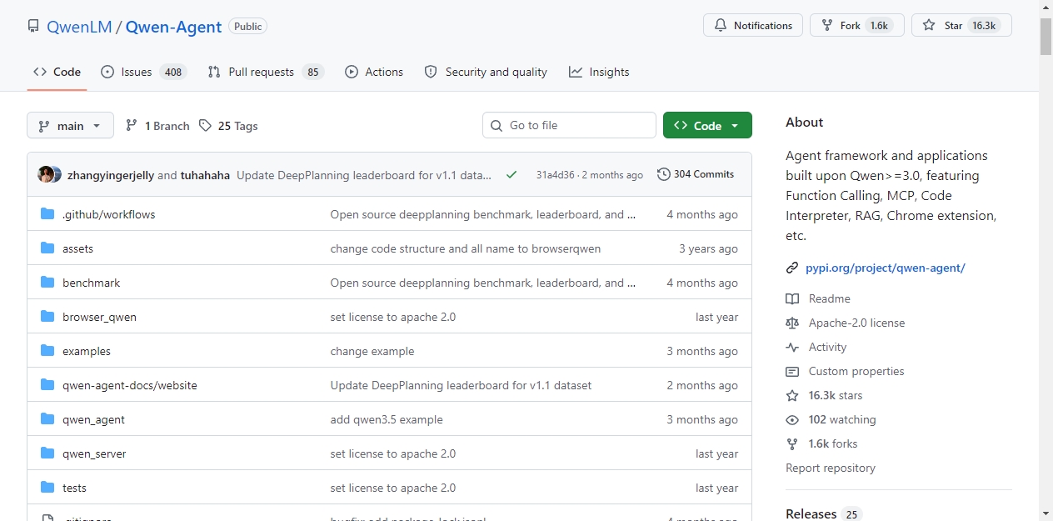Open tuhahaha author link
Screen dimensions: 1053x521
(x=205, y=175)
